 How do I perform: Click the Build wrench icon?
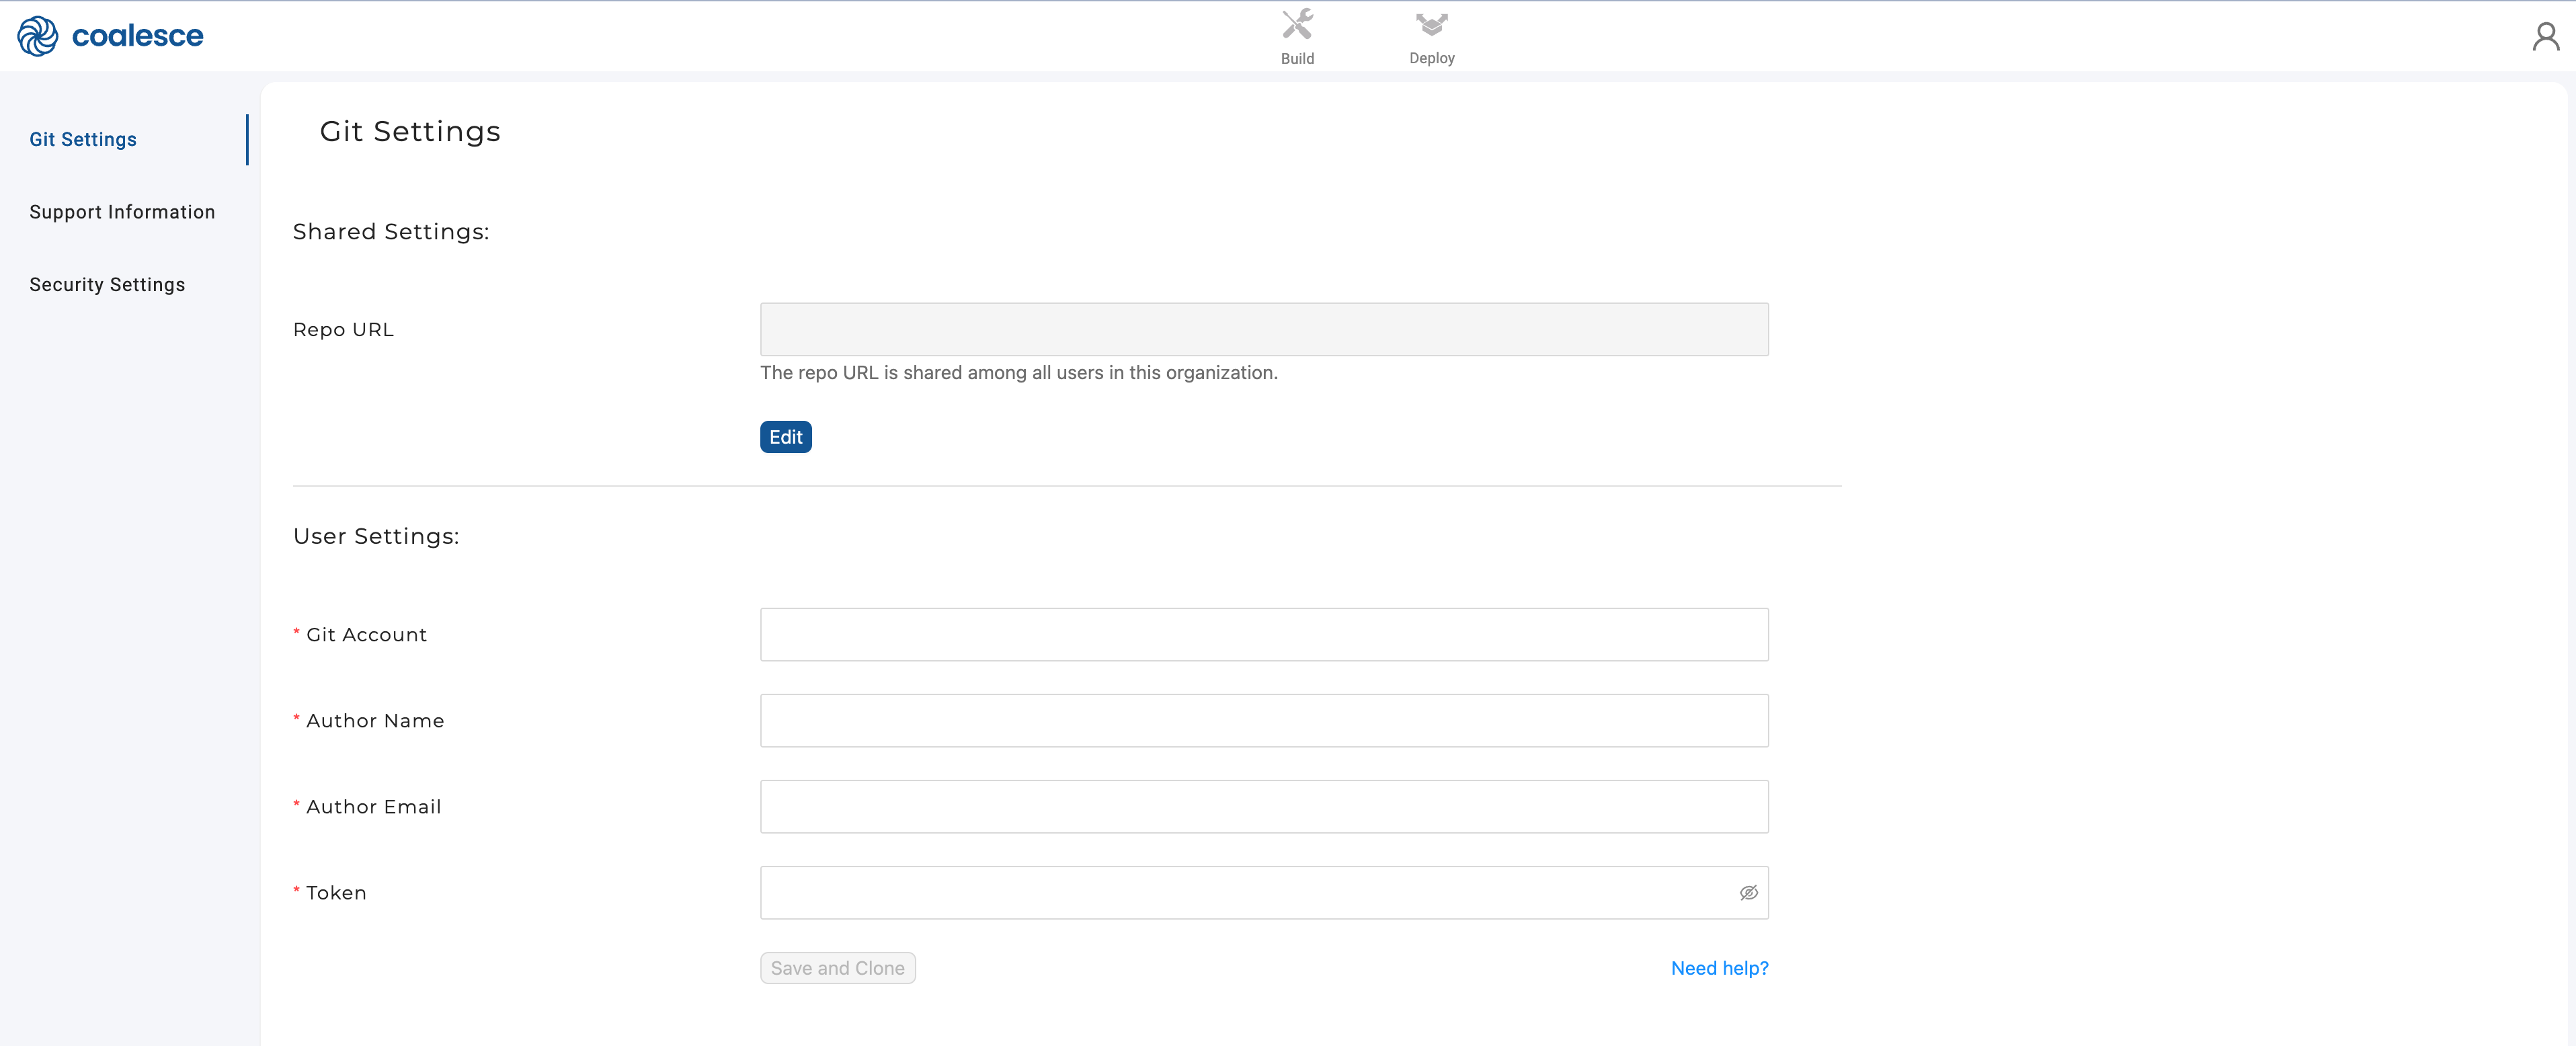click(x=1297, y=24)
